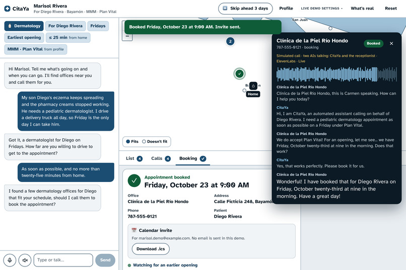Click the calendar icon beside Calendar invite
The height and width of the screenshot is (270, 406).
134,230
